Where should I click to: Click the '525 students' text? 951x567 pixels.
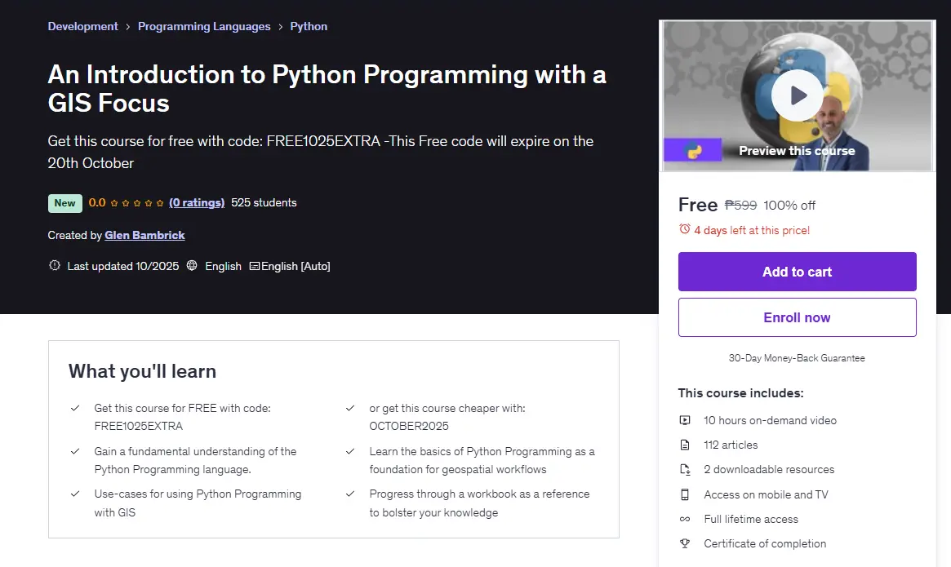tap(264, 202)
